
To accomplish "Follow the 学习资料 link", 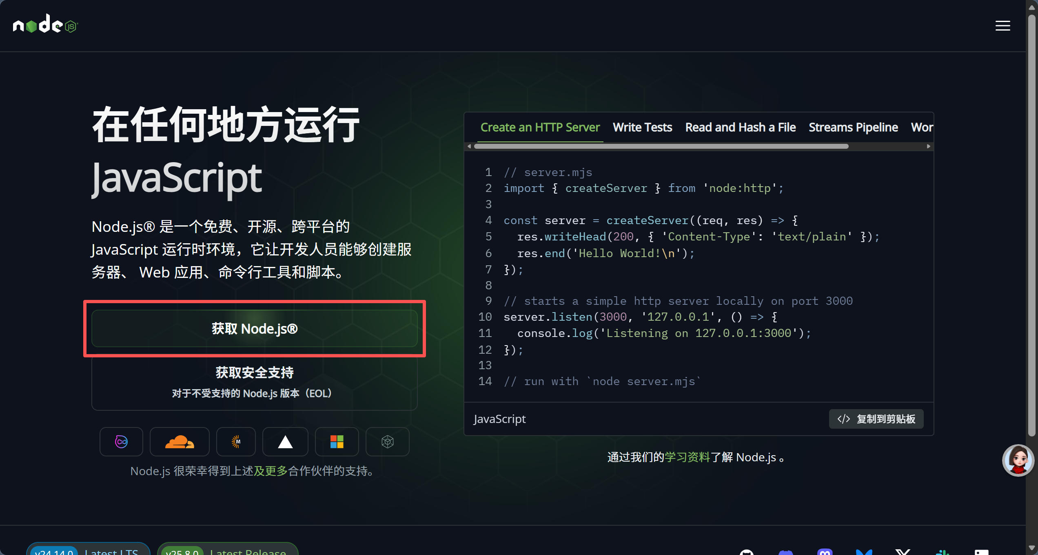I will click(688, 457).
